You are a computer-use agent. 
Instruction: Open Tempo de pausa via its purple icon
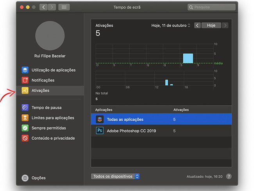pos(25,108)
